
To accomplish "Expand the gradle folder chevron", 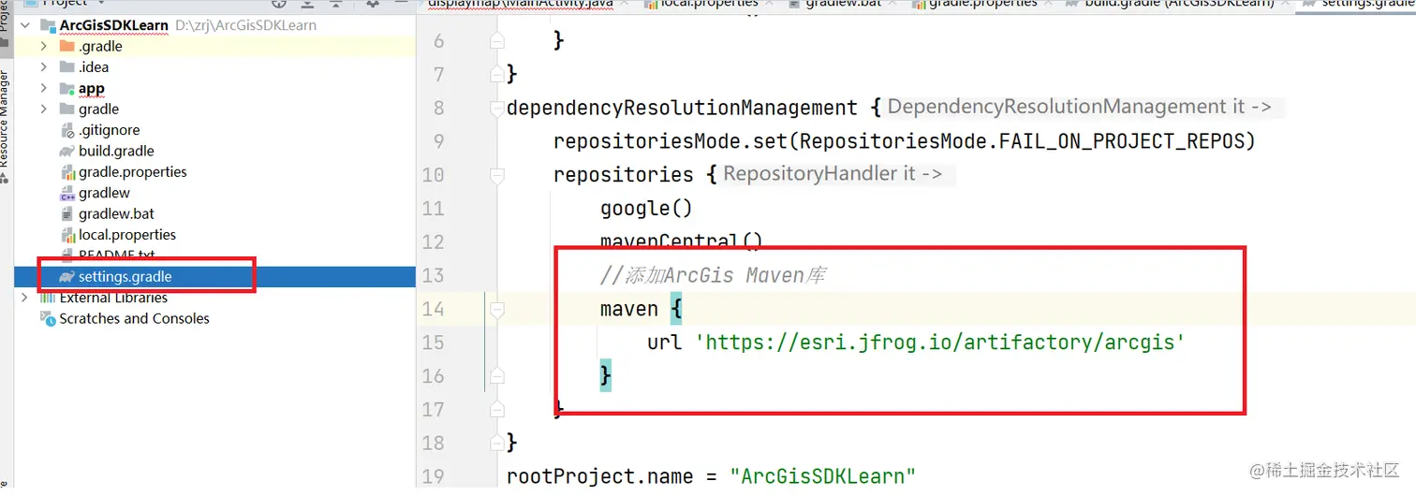I will (x=44, y=109).
